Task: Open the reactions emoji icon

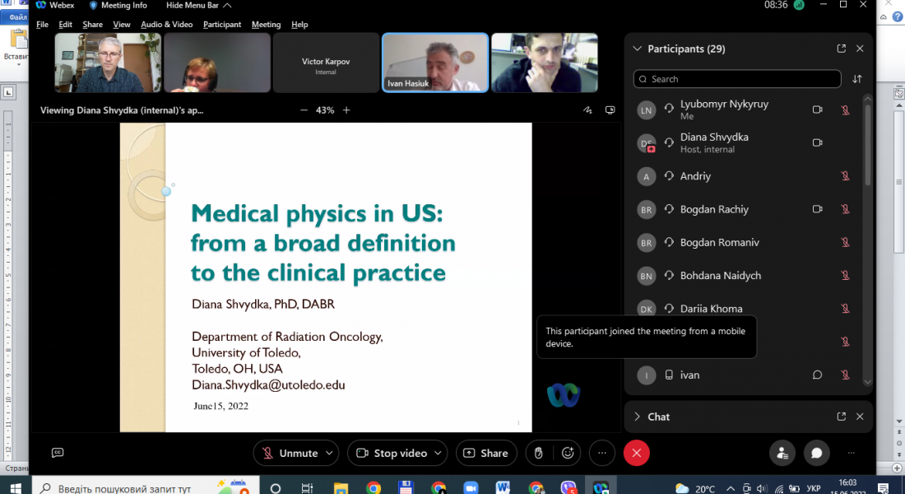Action: [568, 453]
